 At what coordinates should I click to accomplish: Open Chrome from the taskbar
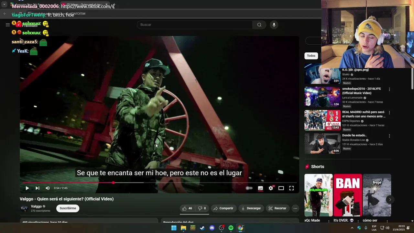pyautogui.click(x=240, y=228)
